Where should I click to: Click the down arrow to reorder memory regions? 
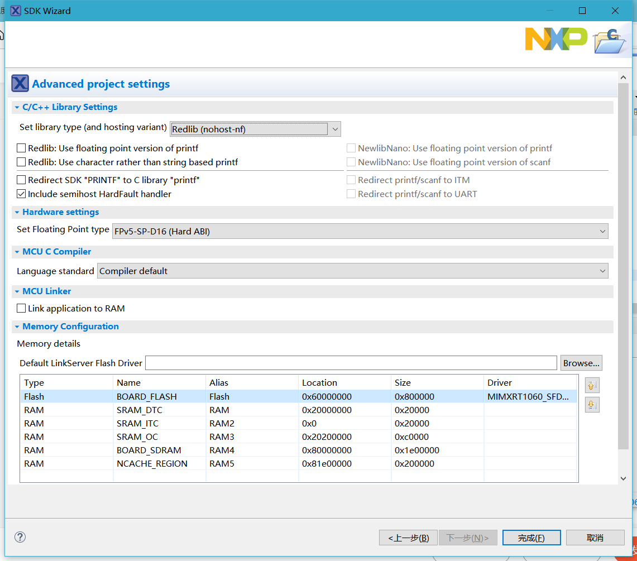[x=592, y=404]
